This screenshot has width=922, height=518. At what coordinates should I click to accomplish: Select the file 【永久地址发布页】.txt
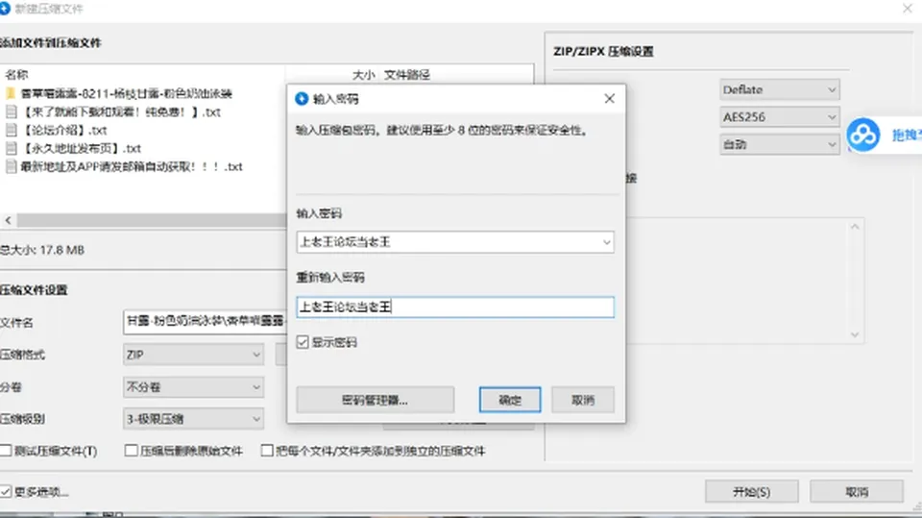(81, 148)
